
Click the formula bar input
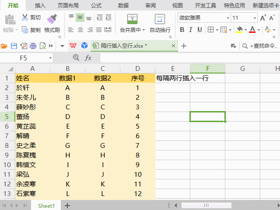click(190, 58)
